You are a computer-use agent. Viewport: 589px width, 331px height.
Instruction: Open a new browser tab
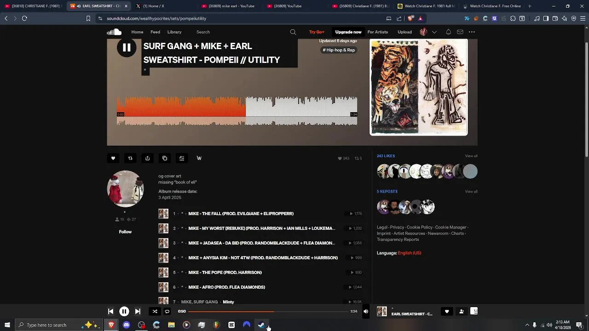(530, 6)
